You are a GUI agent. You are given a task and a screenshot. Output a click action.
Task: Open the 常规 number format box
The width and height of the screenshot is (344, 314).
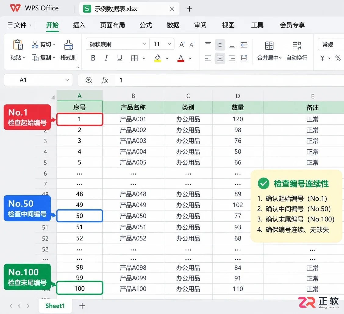[x=331, y=44]
